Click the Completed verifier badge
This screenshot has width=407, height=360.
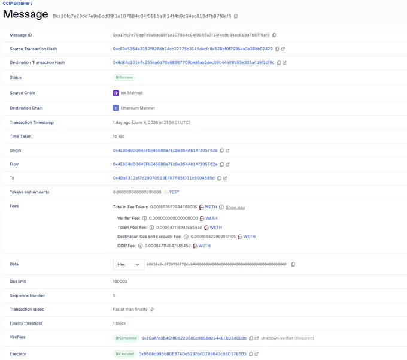[126, 338]
